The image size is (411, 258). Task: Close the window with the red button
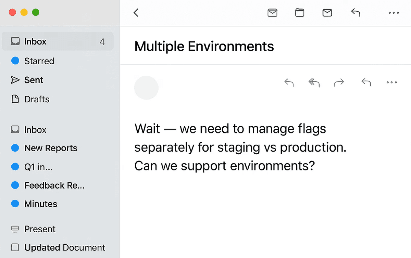13,13
